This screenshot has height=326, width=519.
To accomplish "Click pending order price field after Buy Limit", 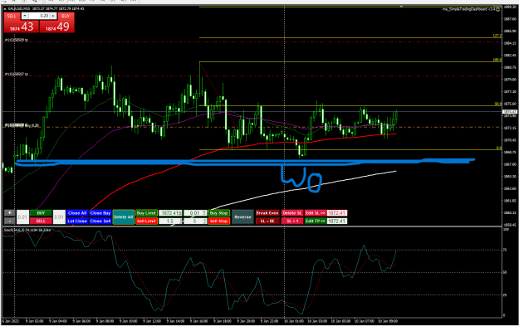I will (170, 213).
